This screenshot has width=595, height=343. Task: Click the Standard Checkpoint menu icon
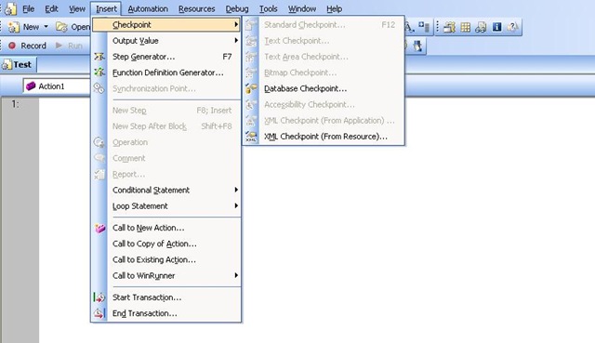click(251, 25)
